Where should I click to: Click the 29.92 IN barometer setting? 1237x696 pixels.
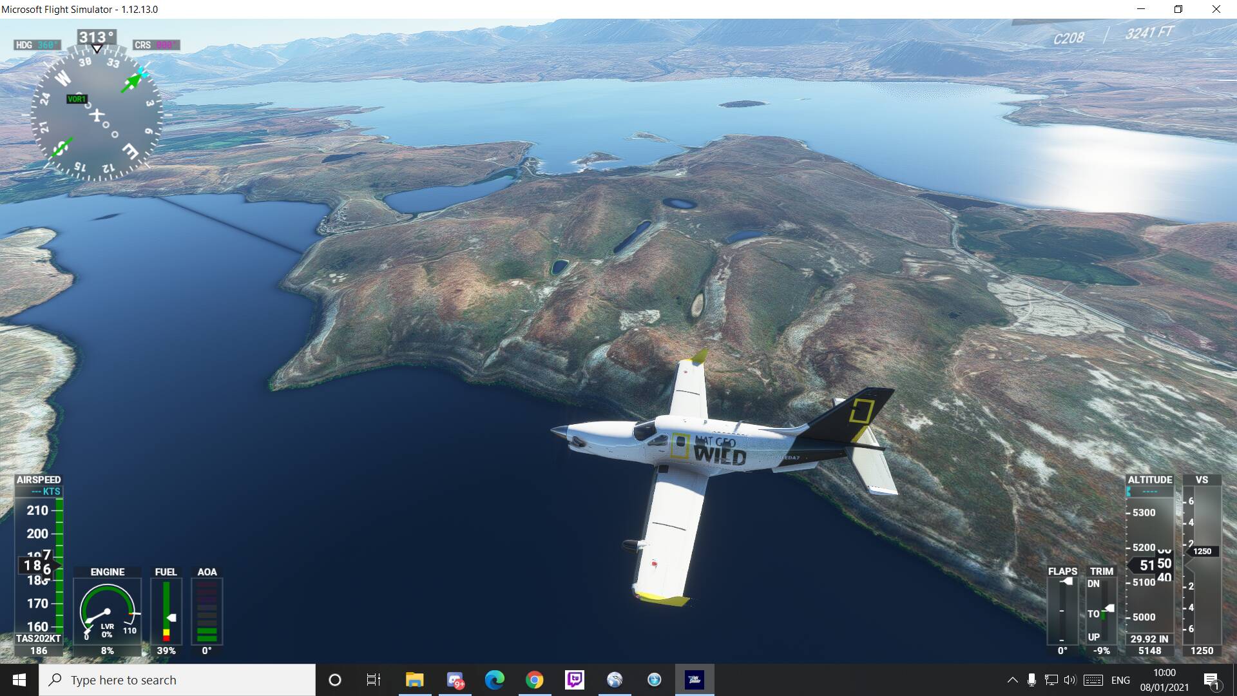[1149, 639]
